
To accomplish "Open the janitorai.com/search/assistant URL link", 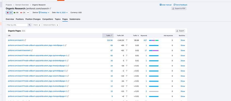I will tap(19, 50).
